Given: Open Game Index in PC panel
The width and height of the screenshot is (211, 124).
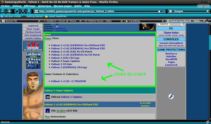Looking at the screenshot, I should [171, 33].
